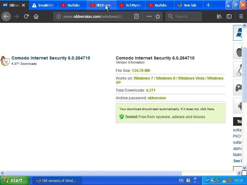The width and height of the screenshot is (247, 185).
Task: Open the hamburger application menu
Action: coord(241,16)
